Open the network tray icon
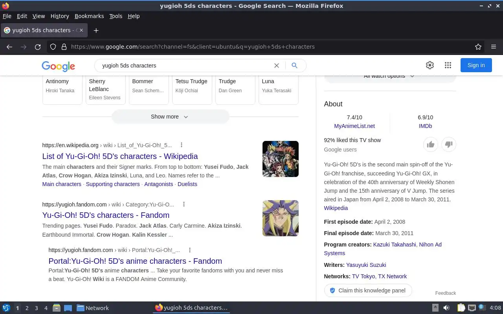Screen dimensions: 503x314 click(472, 308)
